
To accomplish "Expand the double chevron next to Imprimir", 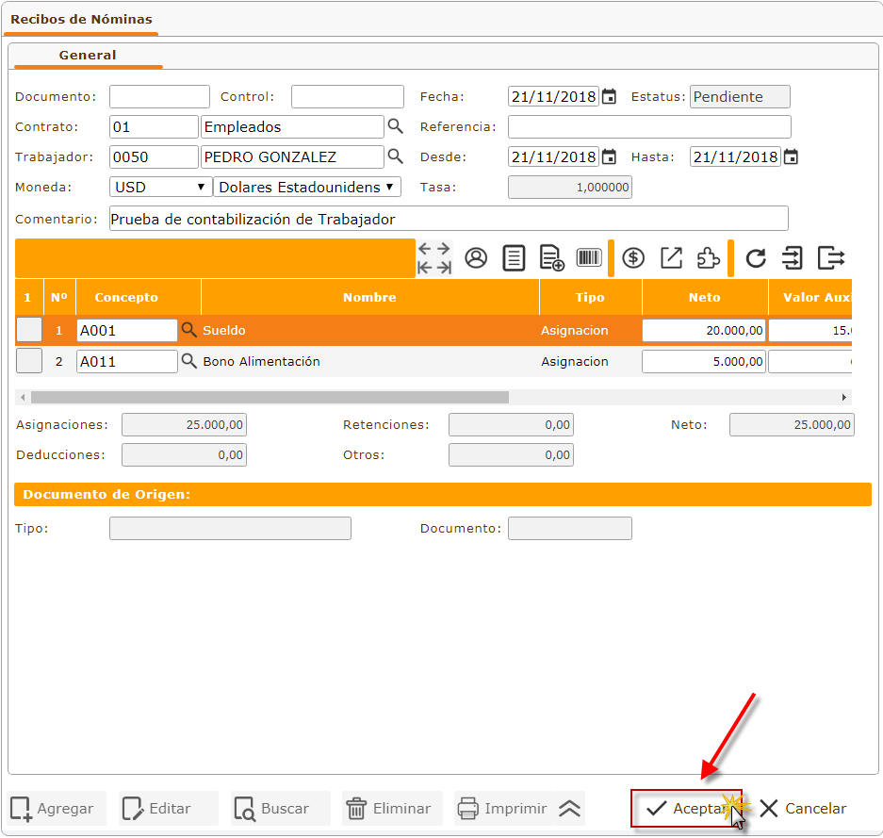I will (x=569, y=809).
